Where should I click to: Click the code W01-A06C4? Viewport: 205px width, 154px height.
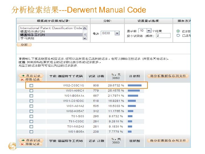point(75,91)
